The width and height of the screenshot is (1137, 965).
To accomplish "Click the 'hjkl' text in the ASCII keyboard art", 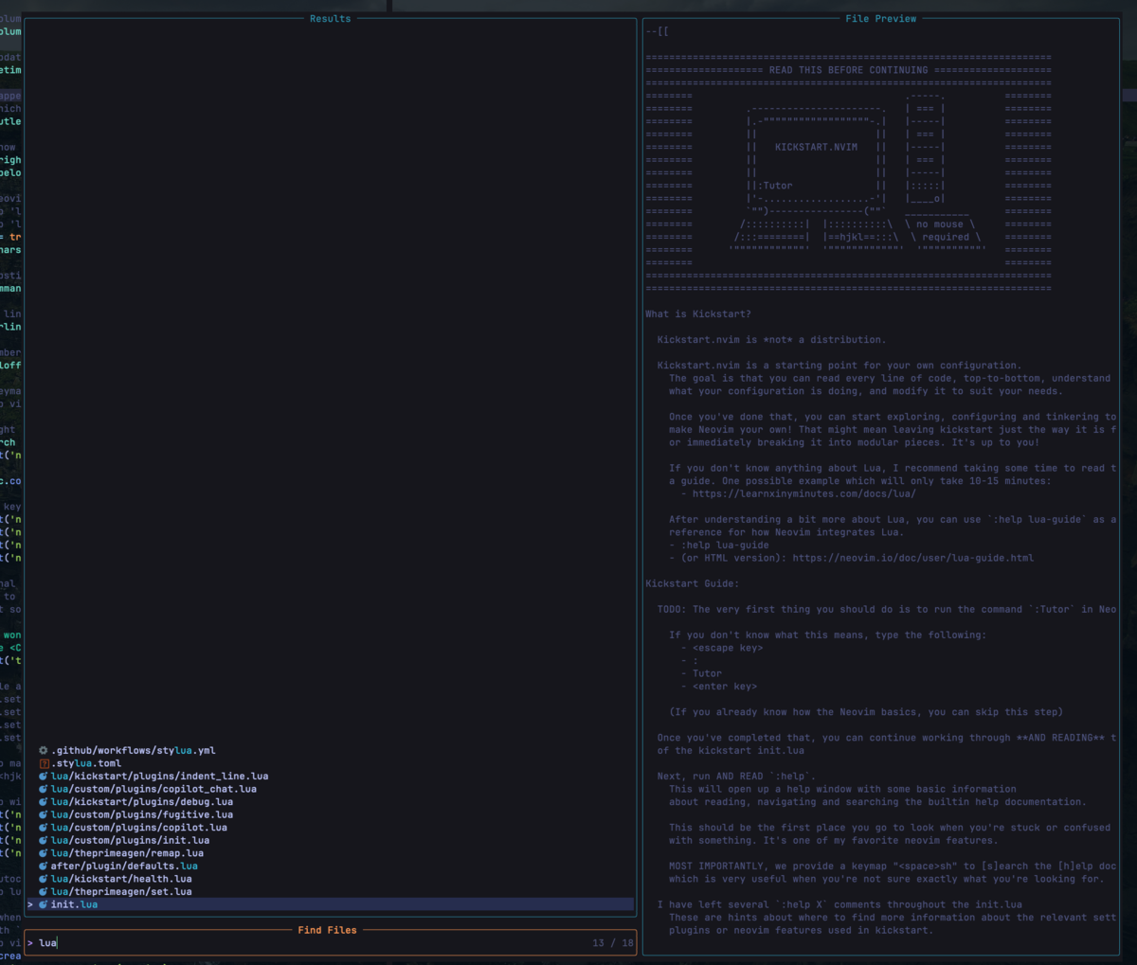I will tap(851, 237).
